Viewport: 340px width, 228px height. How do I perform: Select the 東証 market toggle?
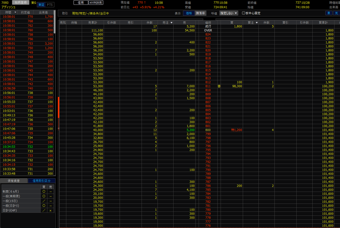point(41,5)
